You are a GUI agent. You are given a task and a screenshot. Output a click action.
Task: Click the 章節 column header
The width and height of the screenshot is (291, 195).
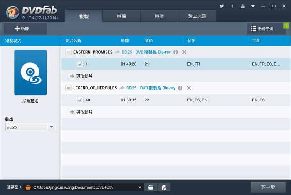pyautogui.click(x=148, y=41)
